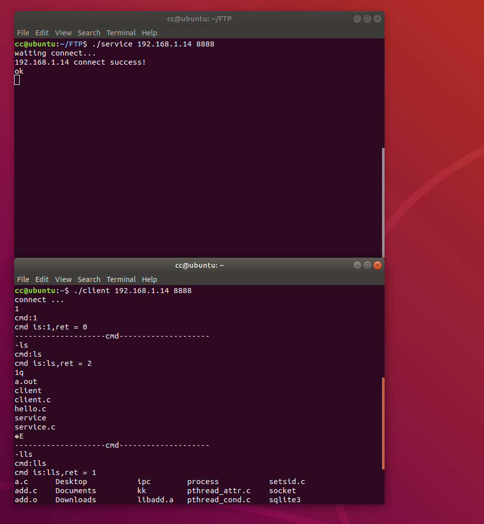Click the '1q' listing entry
The image size is (484, 524).
[19, 372]
